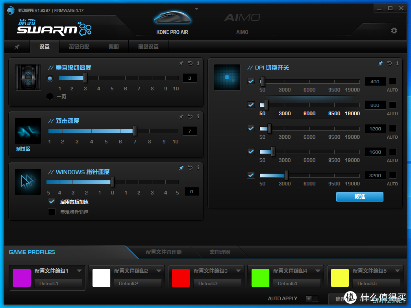Viewport: 411px width, 308px height.
Task: Click the double-click speed slider handle
Action: click(x=135, y=131)
